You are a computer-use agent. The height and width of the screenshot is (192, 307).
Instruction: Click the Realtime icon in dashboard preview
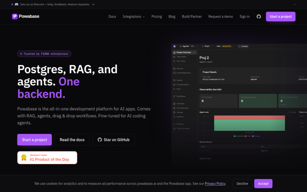(174, 117)
